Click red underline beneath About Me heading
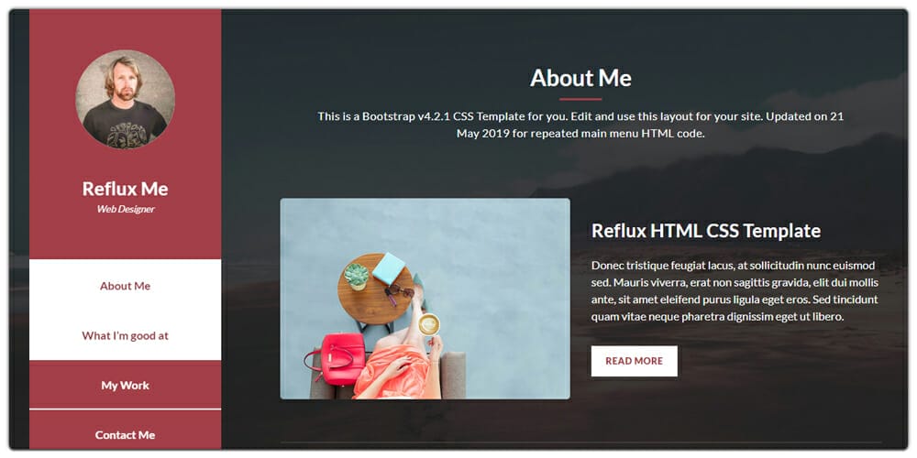Screen dimensions: 917x458 (x=580, y=99)
